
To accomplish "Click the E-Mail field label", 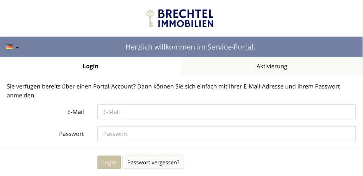I will [76, 112].
